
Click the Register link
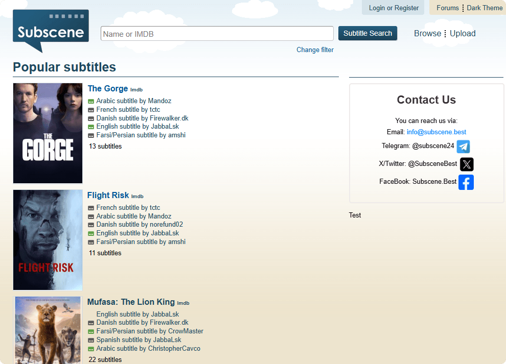406,8
